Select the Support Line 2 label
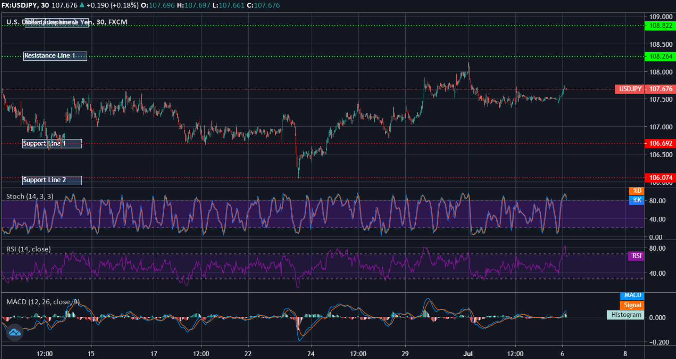This screenshot has width=676, height=359. [52, 180]
